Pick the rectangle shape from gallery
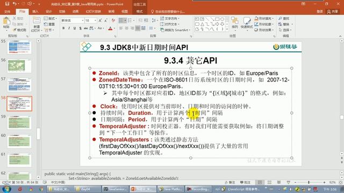The width and height of the screenshot is (344, 193). point(217,19)
